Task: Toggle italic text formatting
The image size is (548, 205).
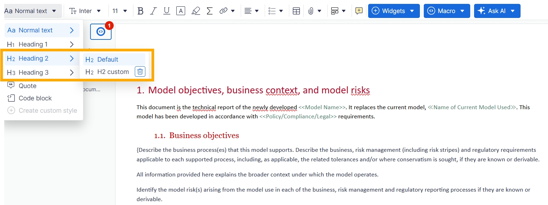Action: (153, 11)
